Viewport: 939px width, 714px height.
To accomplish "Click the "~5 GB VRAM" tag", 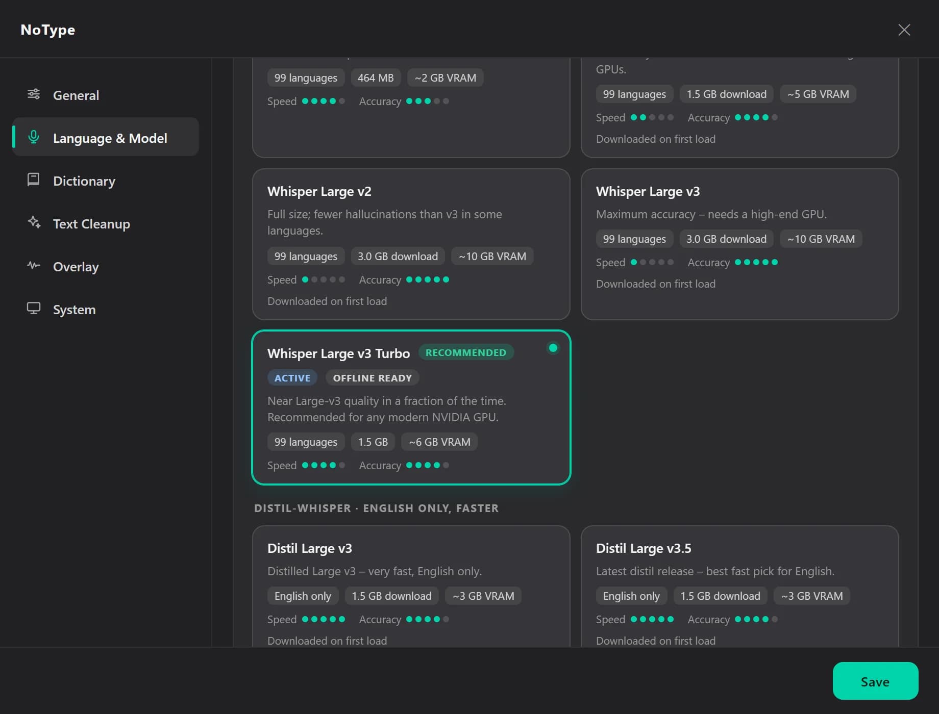I will click(x=818, y=94).
